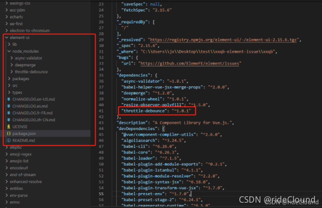The width and height of the screenshot is (322, 208).
Task: Expand the emojis-list folder
Action: (x=7, y=161)
